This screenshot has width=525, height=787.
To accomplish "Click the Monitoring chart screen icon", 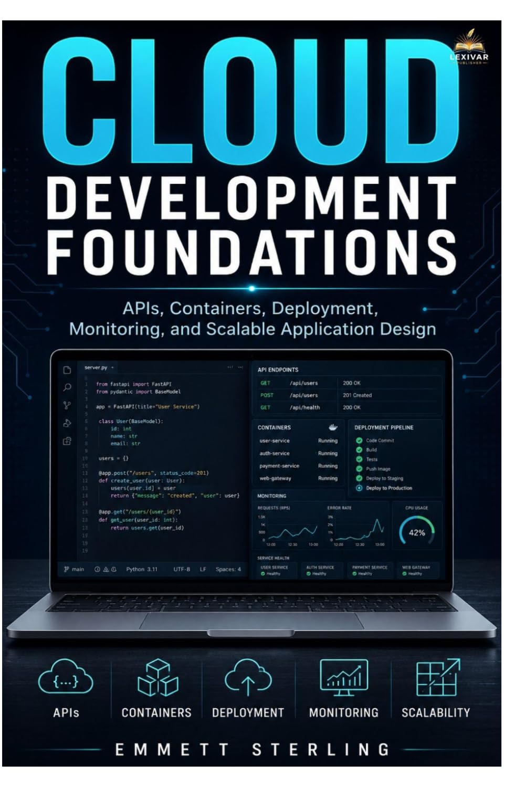I will tap(344, 678).
